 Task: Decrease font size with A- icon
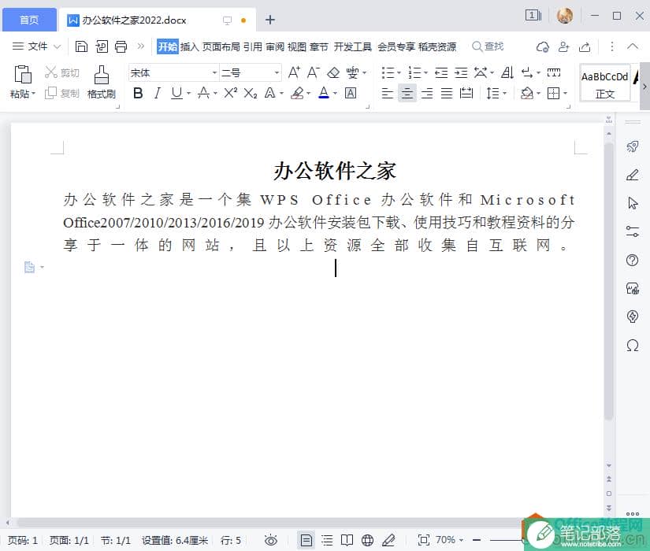(x=314, y=72)
